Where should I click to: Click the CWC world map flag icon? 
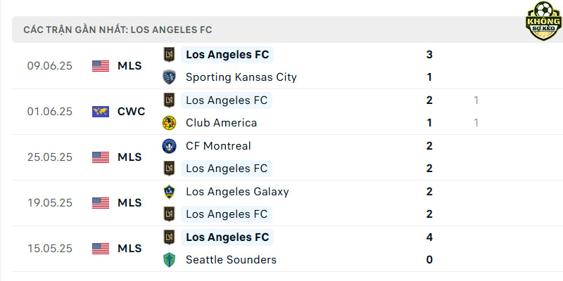[101, 112]
